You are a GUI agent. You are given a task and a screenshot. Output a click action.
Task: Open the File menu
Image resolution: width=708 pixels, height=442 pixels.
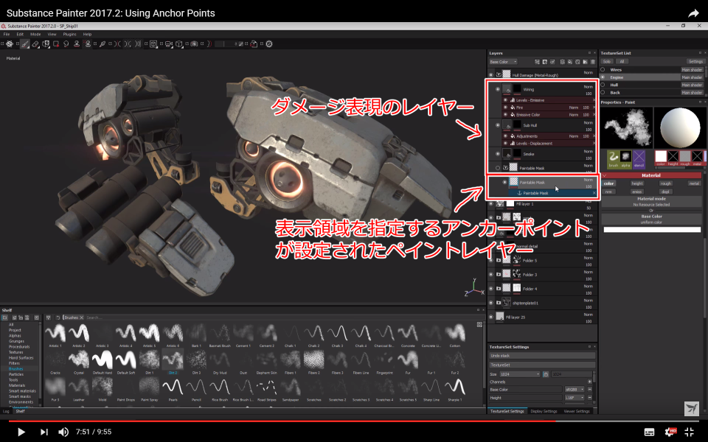click(7, 35)
